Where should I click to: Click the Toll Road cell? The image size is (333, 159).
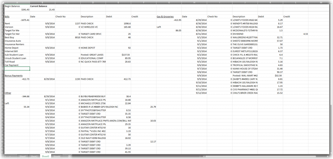pos(17,61)
